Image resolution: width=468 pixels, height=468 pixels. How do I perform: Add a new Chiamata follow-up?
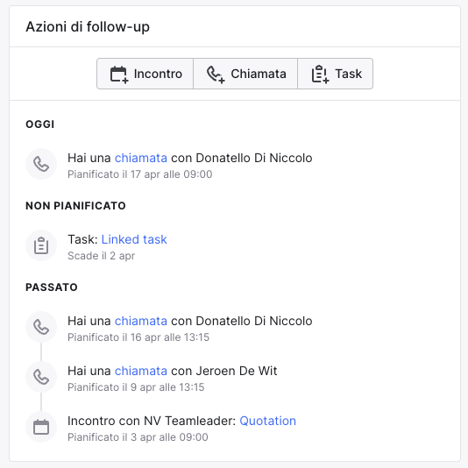coord(245,74)
